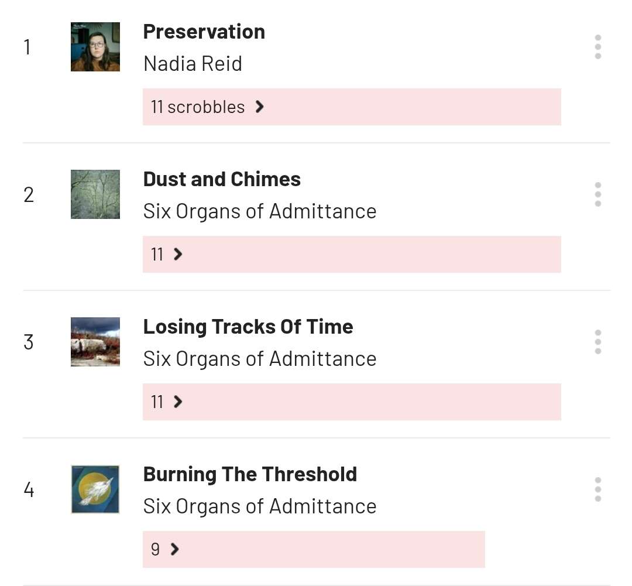Expand scrobble chevron under Dust and Chimes
The image size is (632, 586).
[x=178, y=254]
